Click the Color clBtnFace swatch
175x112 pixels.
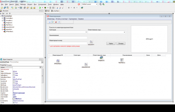[14, 99]
